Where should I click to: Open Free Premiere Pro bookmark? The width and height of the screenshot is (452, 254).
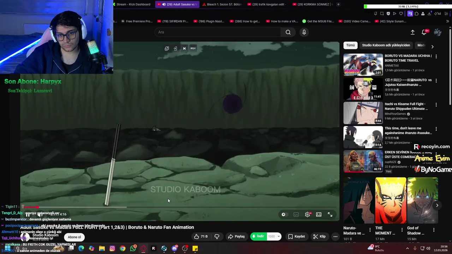point(136,21)
